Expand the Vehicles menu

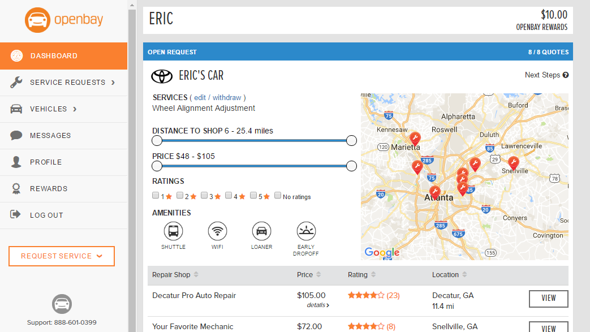point(63,109)
